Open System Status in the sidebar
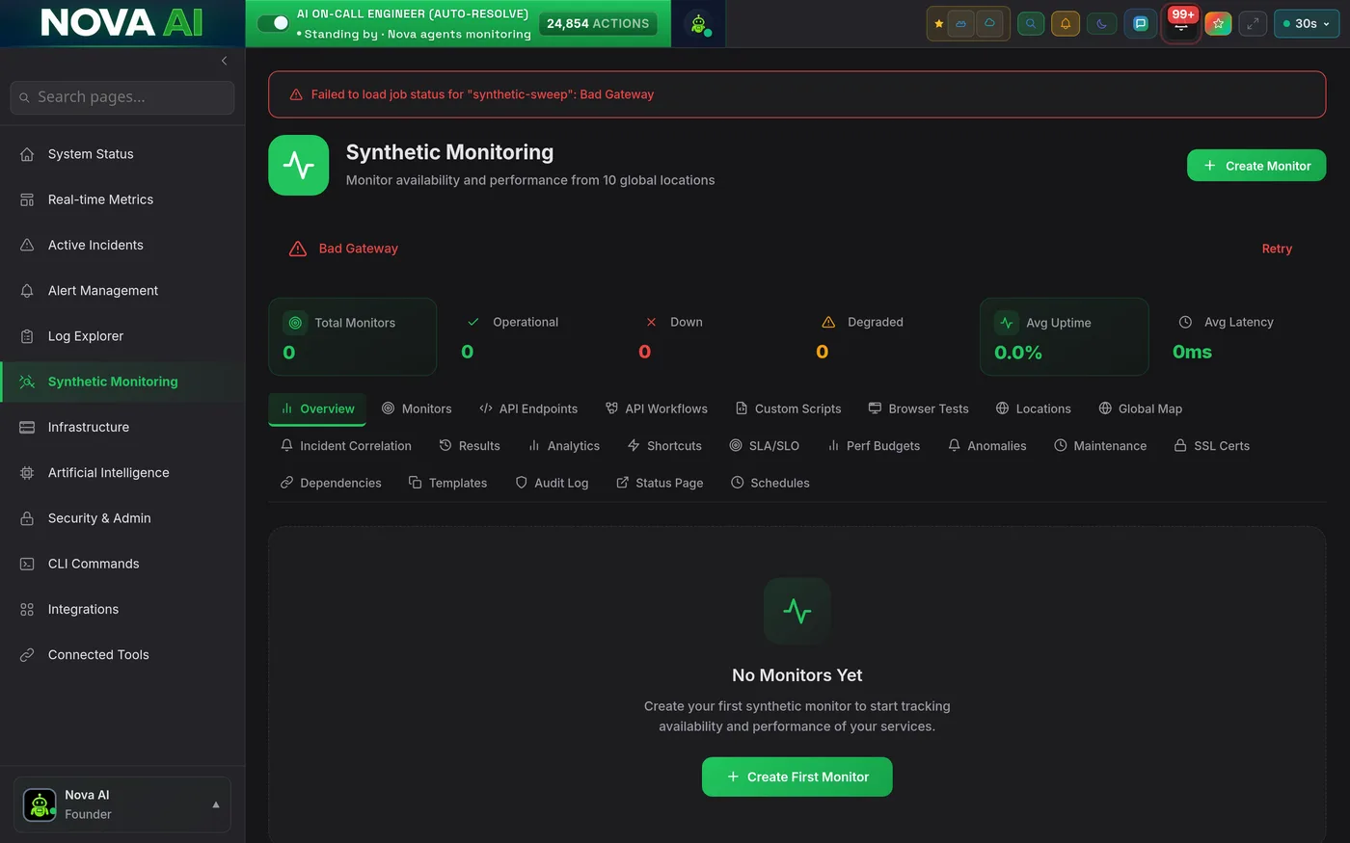Screen dimensions: 1350x843 point(122,154)
